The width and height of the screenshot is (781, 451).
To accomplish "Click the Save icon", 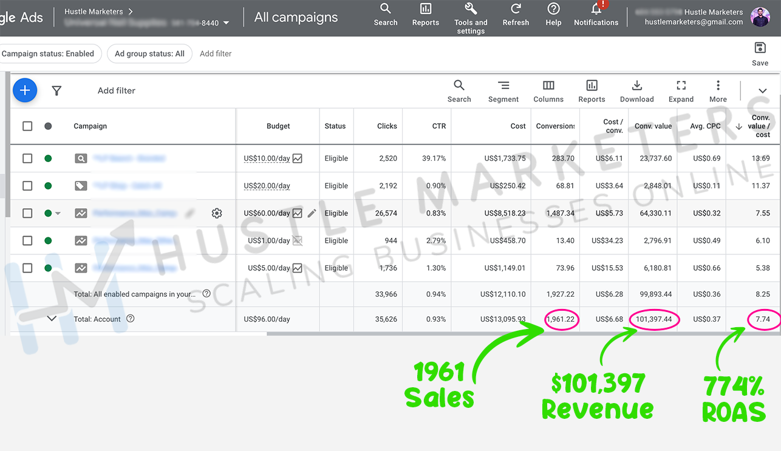I will 760,48.
